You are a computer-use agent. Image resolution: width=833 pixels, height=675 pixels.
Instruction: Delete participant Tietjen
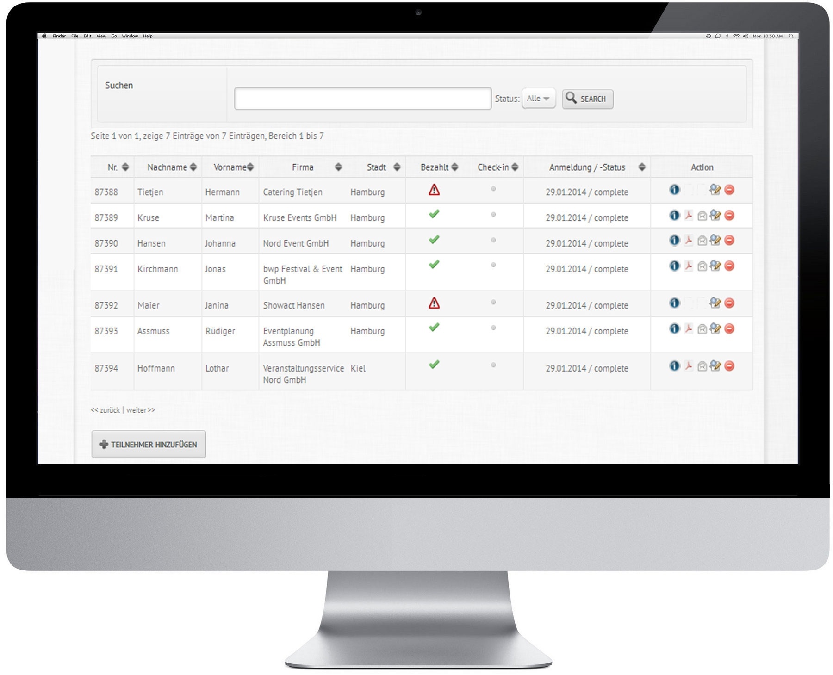729,190
